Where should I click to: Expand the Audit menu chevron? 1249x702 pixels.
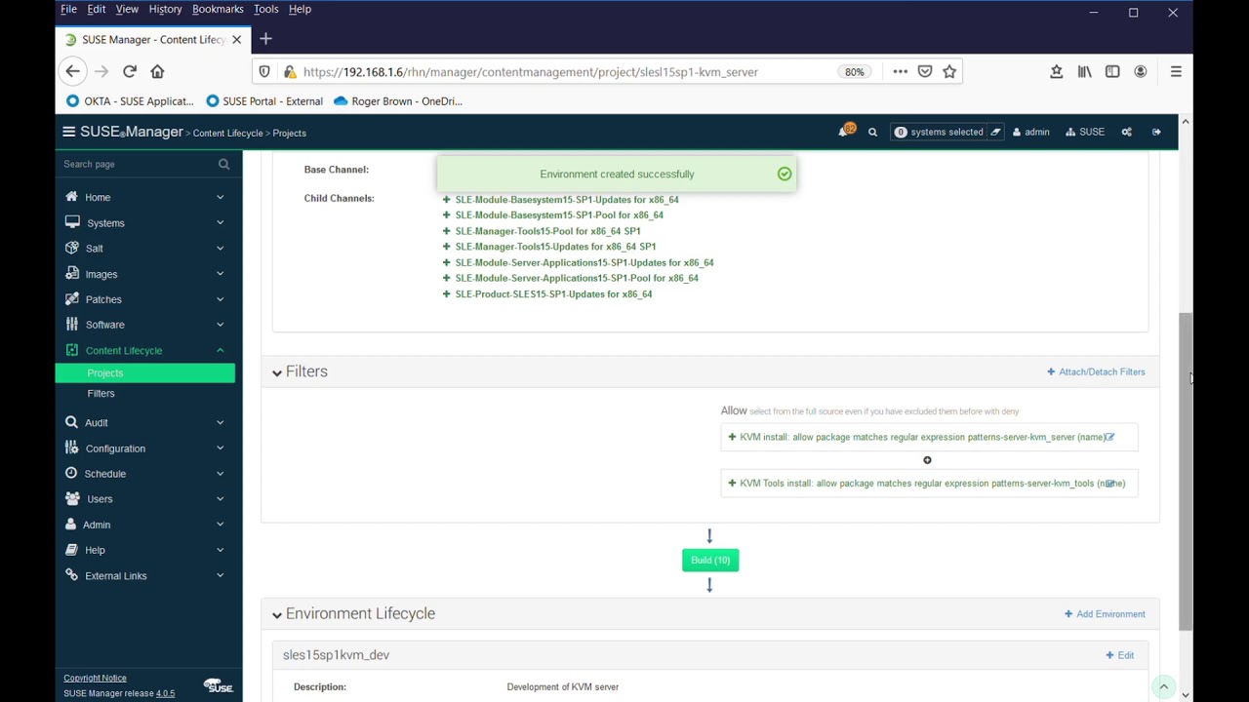pyautogui.click(x=220, y=422)
